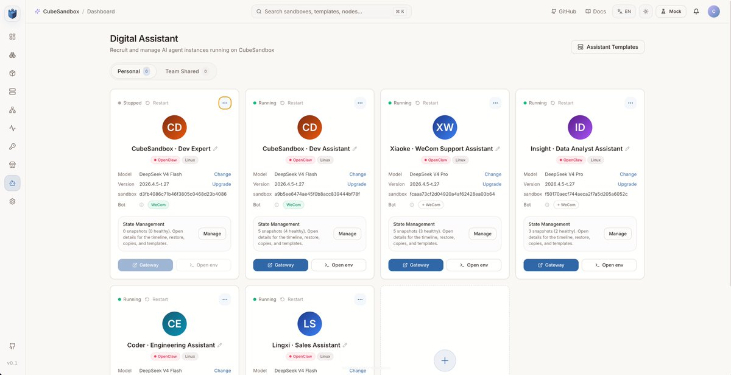Viewport: 731px width, 375px height.
Task: Edit CubeSandbox · Dev Assistant name pencil
Action: [355, 149]
